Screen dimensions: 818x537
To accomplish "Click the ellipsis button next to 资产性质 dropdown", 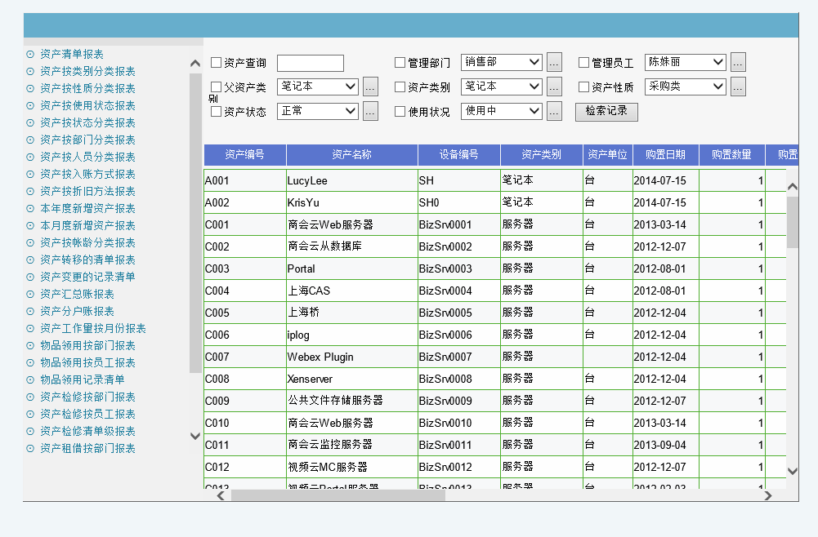I will click(738, 87).
